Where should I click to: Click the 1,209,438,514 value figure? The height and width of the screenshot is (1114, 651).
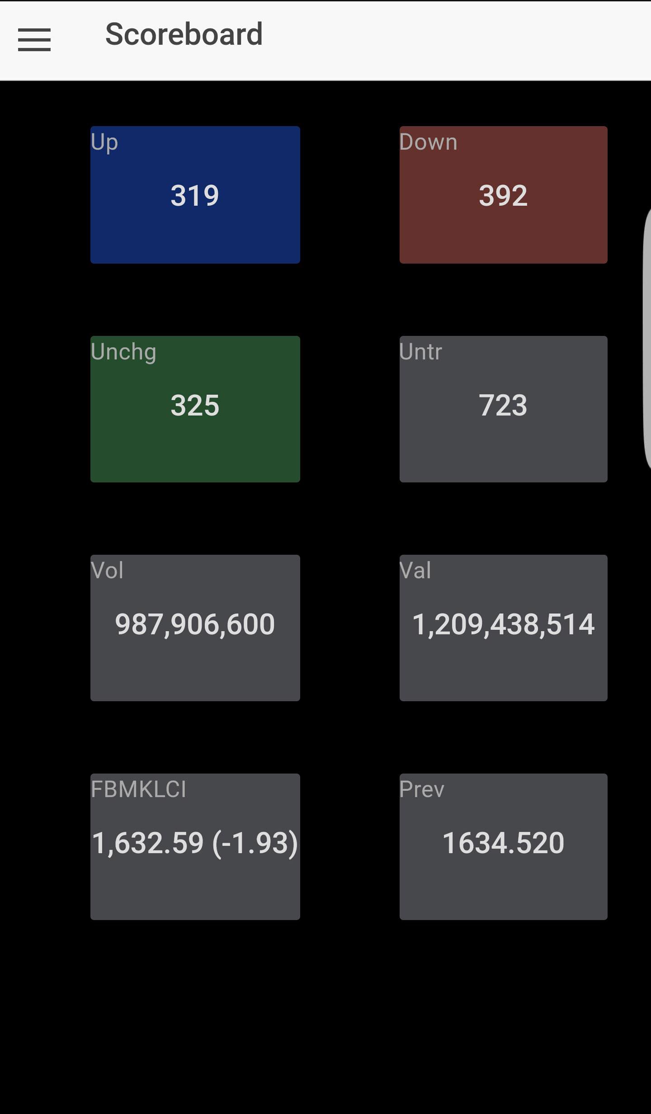pyautogui.click(x=503, y=624)
